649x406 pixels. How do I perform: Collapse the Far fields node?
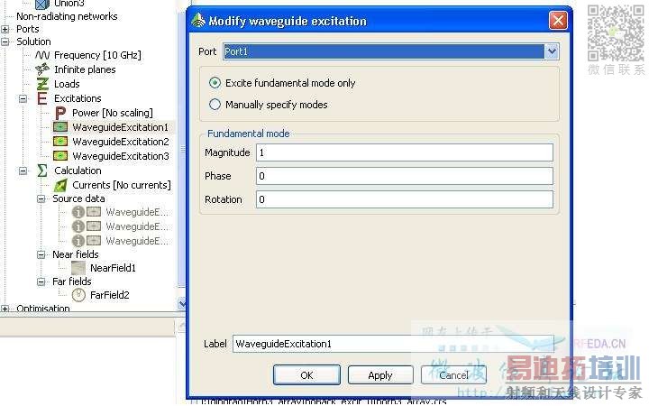click(41, 281)
